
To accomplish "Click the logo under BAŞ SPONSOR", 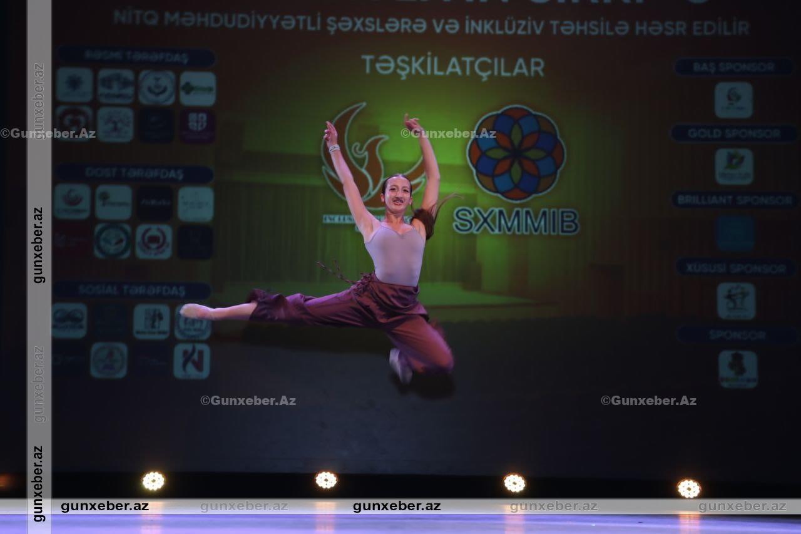I will [733, 100].
